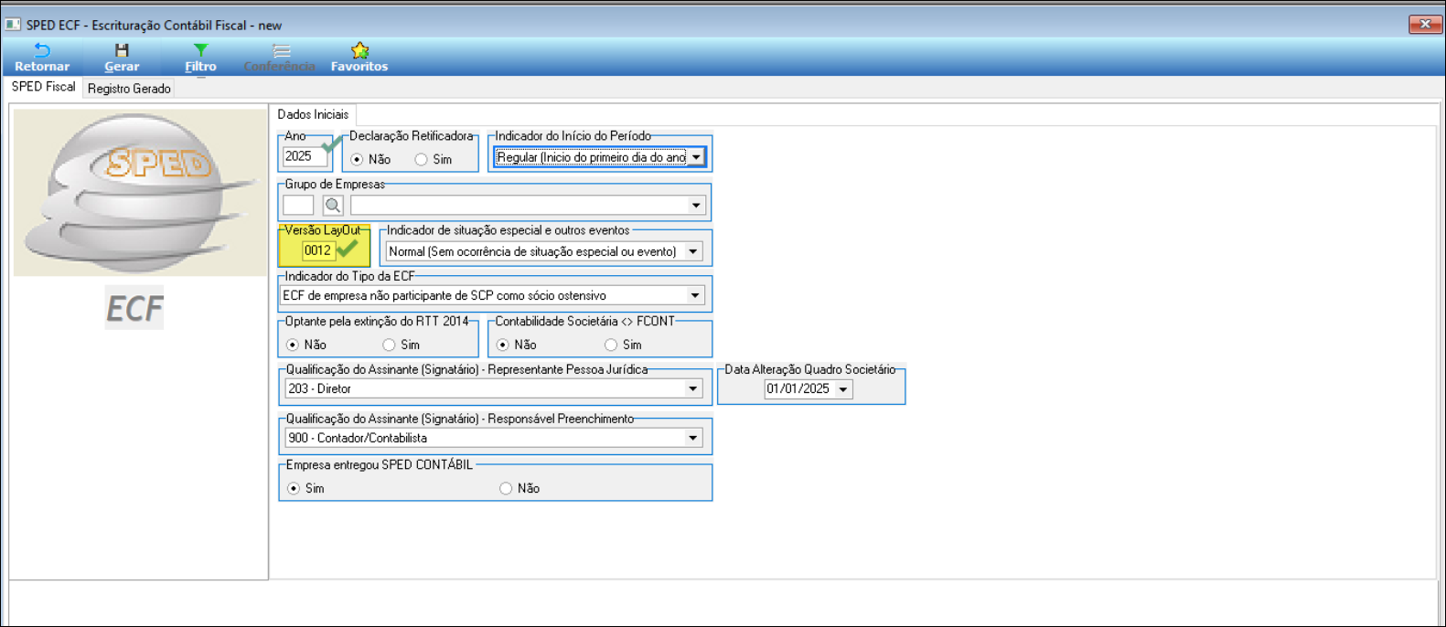Select Sim for Optante pela extinção do RTT
Viewport: 1446px width, 627px height.
[x=390, y=345]
